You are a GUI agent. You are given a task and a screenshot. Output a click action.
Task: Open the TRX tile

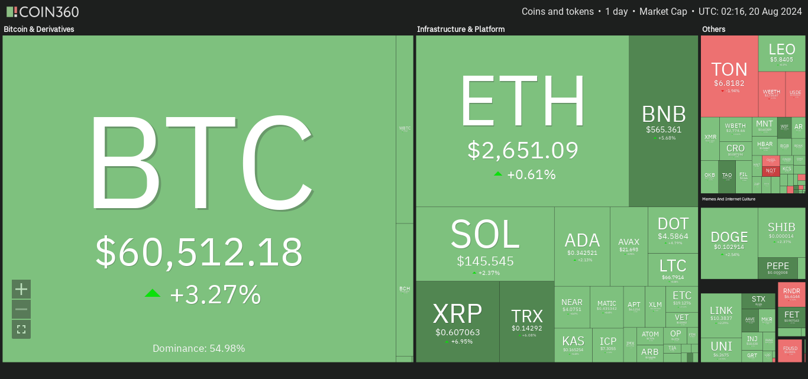(x=526, y=322)
